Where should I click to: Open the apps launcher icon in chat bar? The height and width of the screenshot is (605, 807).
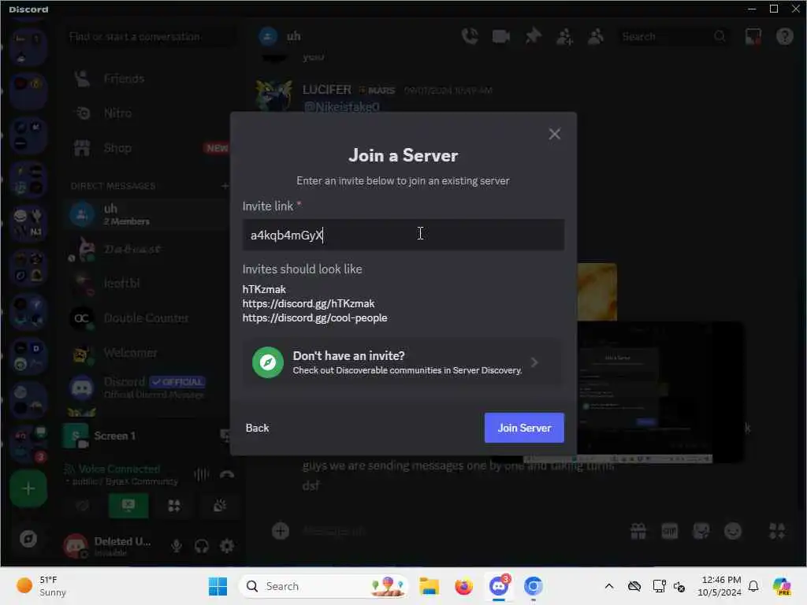tap(777, 531)
